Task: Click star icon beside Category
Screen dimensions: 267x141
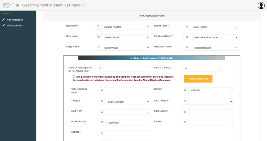Action: 102,102
